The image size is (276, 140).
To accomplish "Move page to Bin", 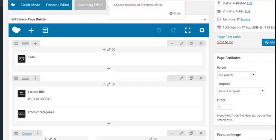I will [x=225, y=42].
